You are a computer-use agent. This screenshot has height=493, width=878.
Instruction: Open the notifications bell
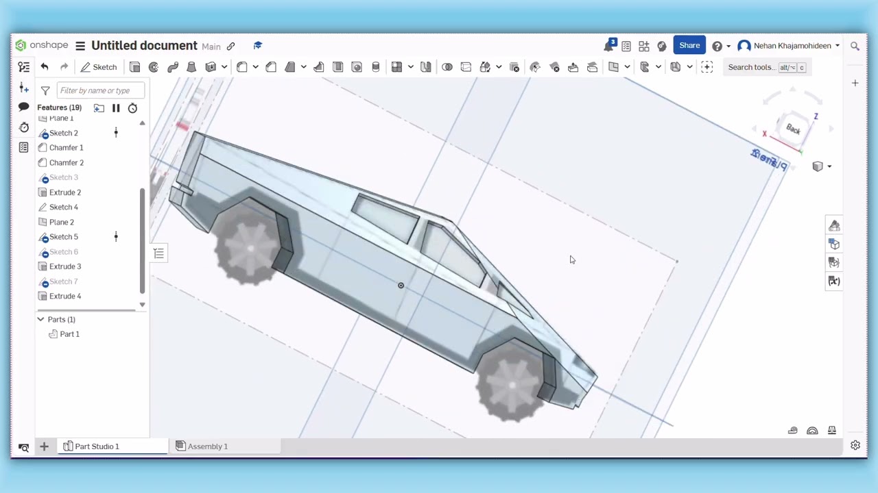point(608,46)
